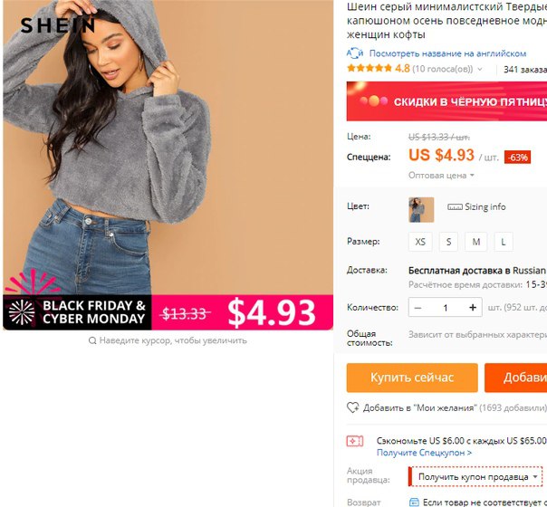Click the return policy icon near Возврат
Image resolution: width=547 pixels, height=507 pixels.
pyautogui.click(x=414, y=502)
